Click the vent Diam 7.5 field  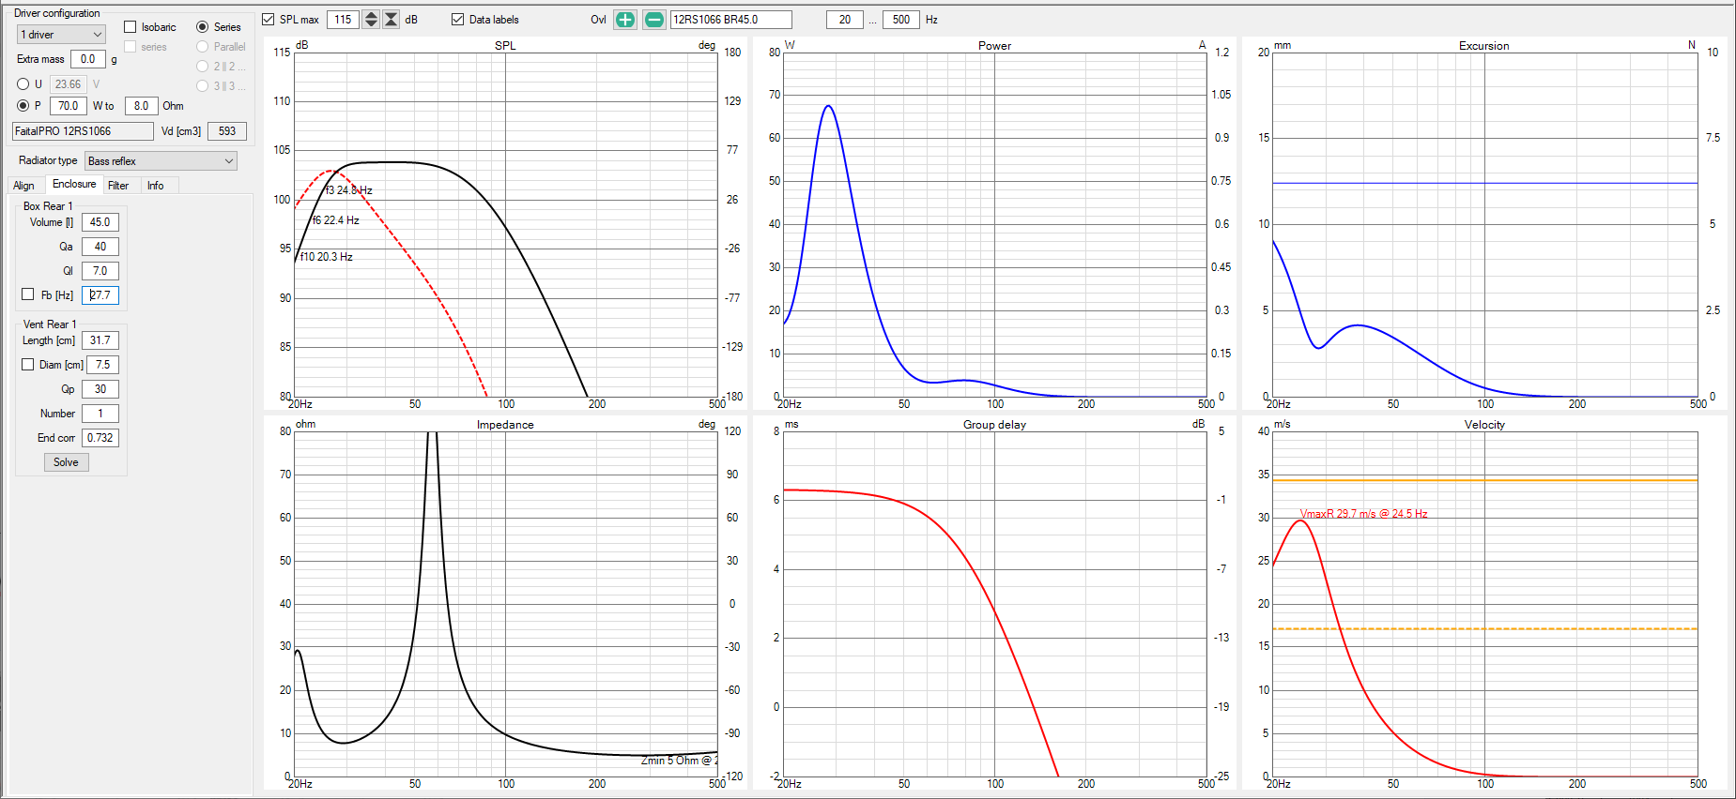pos(103,365)
